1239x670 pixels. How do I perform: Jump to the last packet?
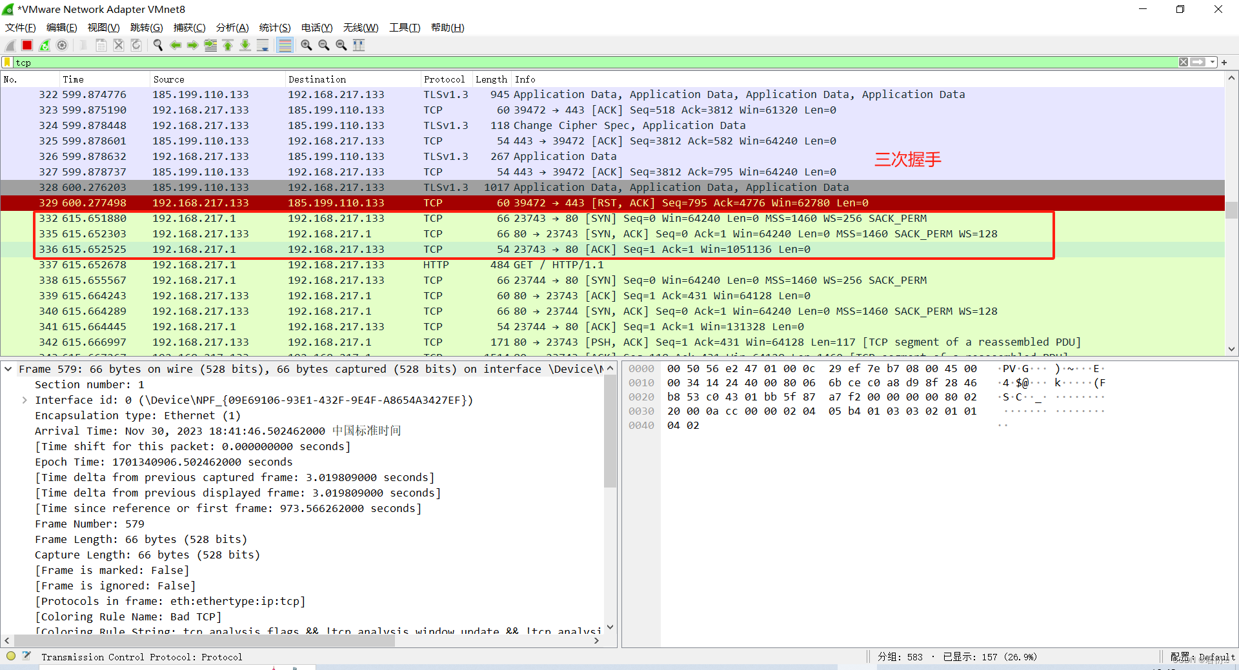[x=245, y=45]
